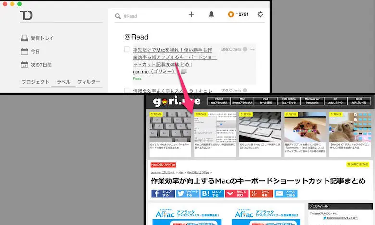The width and height of the screenshot is (375, 225).
Task: Check off the 情報を効率よく task
Action: tap(126, 90)
